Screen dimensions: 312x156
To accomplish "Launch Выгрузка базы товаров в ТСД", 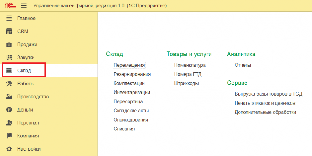I will click(268, 94).
